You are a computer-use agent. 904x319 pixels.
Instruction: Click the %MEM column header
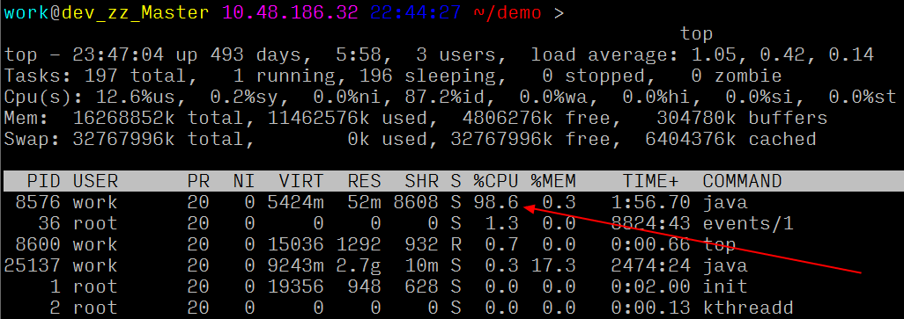pyautogui.click(x=553, y=182)
